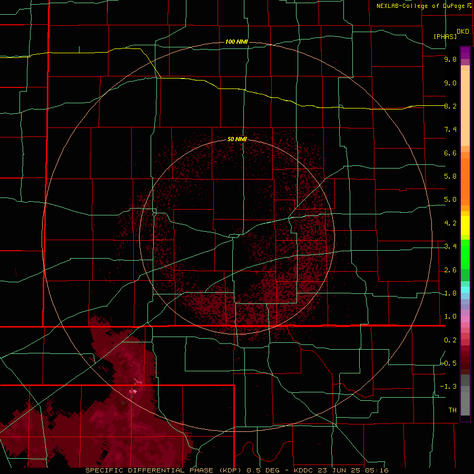Click the 5.0 scale value
Screen dimensions: 474x474
pos(450,200)
